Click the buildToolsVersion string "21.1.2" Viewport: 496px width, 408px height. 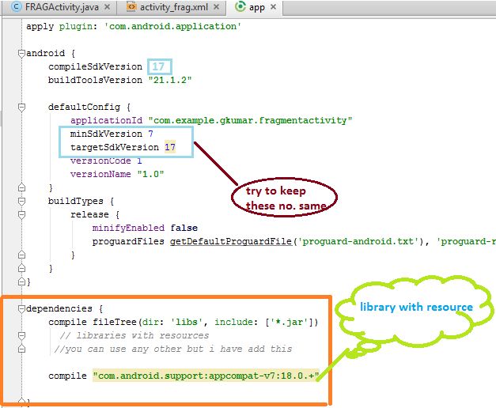pos(170,80)
